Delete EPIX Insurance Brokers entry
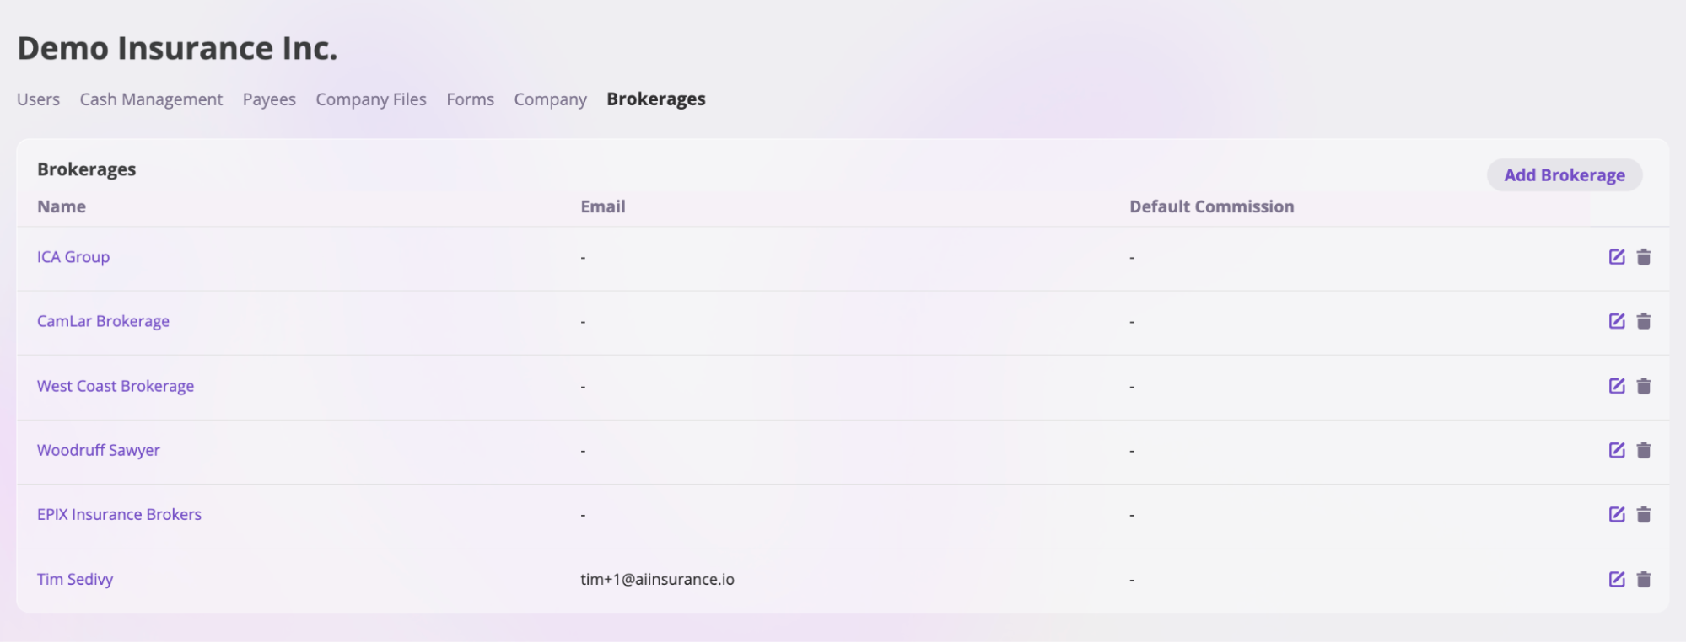 pyautogui.click(x=1643, y=514)
